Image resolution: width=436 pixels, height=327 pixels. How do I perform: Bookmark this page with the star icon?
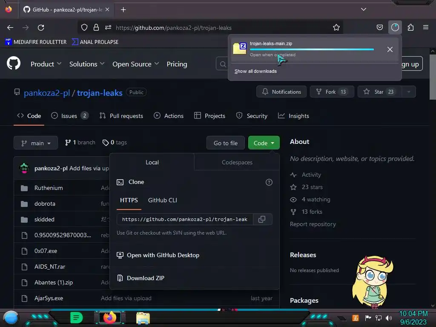point(336,28)
